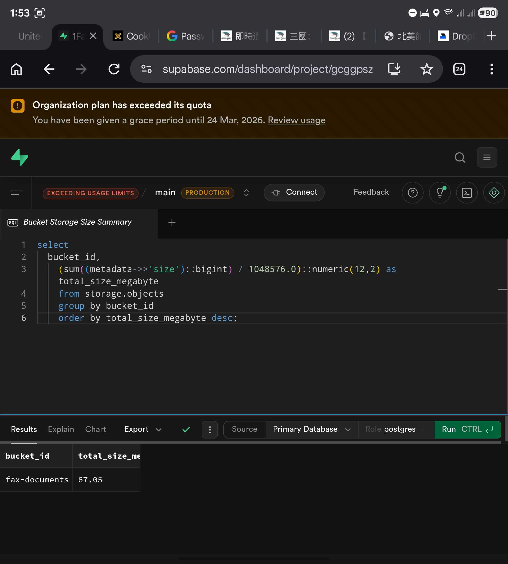This screenshot has width=508, height=564.
Task: Open the three-dot options menu beside Export
Action: pyautogui.click(x=210, y=429)
